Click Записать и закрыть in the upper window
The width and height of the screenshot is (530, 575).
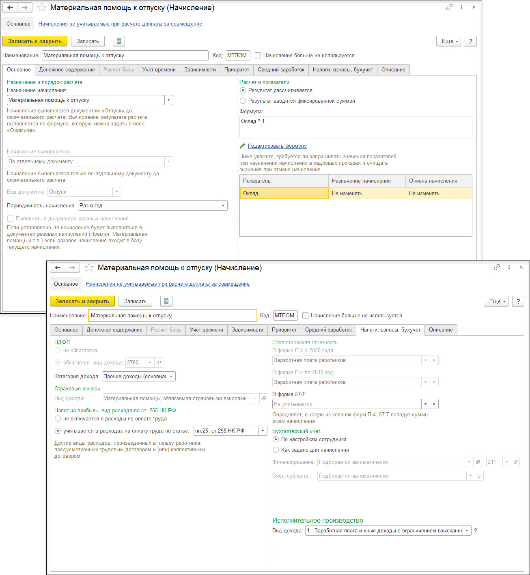coord(35,41)
